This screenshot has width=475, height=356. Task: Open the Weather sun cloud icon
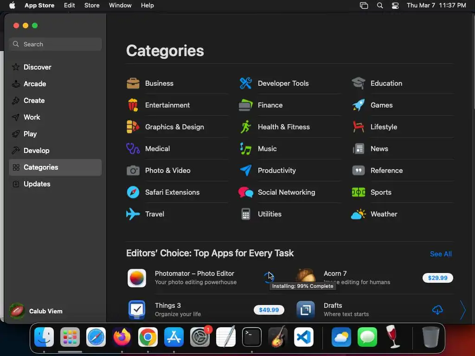pos(359,214)
